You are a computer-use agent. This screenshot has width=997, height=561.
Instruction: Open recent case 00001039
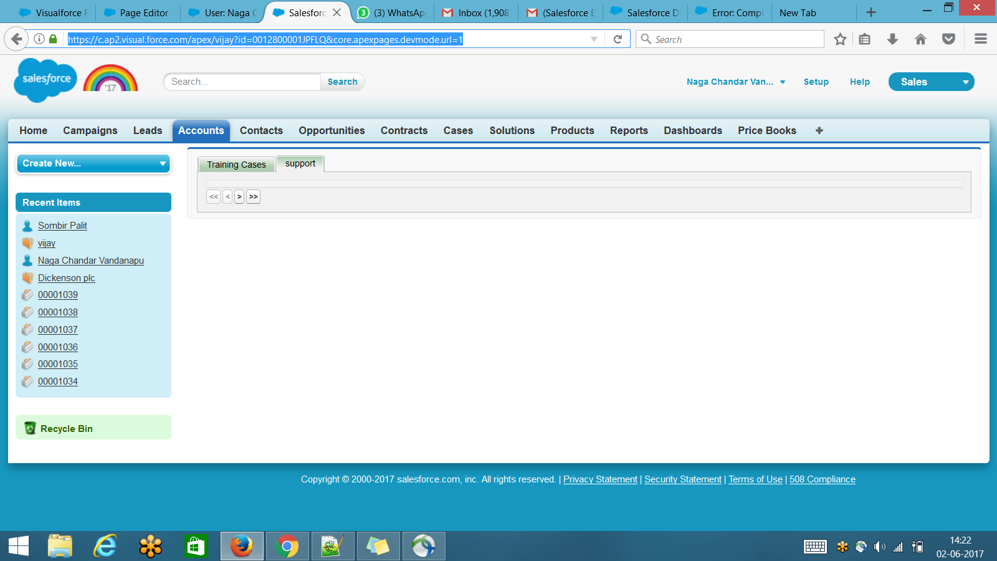(x=58, y=295)
